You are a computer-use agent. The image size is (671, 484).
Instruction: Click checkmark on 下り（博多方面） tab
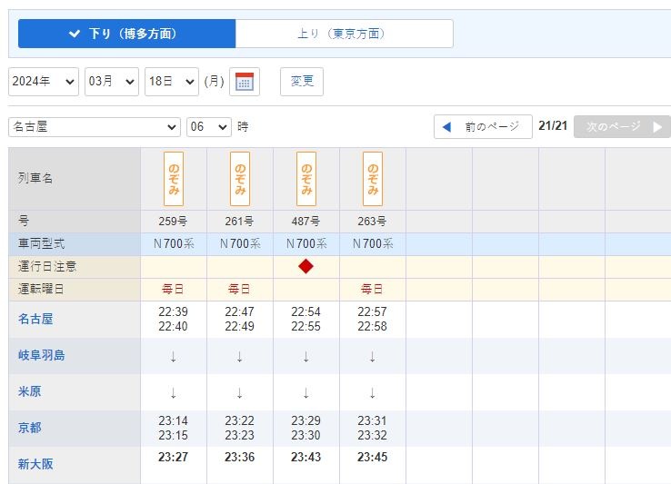(x=75, y=34)
